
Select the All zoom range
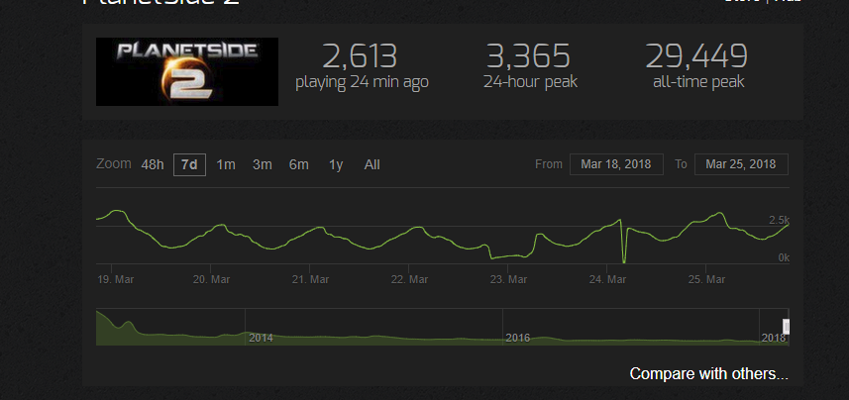click(x=371, y=164)
